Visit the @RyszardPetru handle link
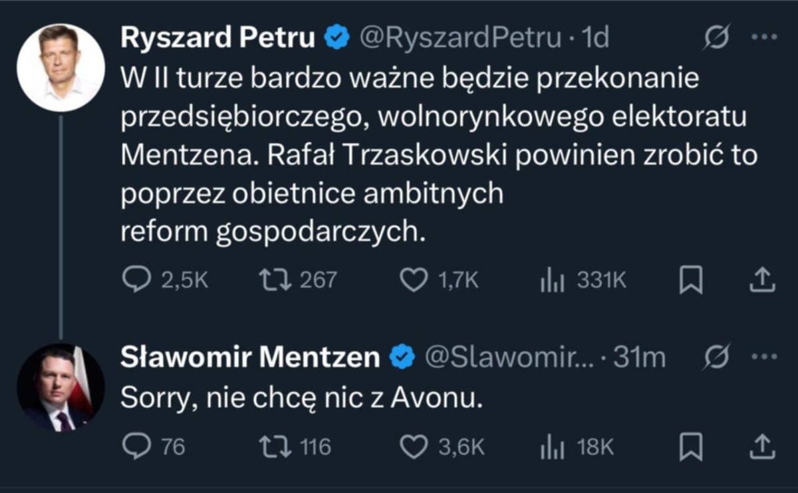 coord(460,39)
